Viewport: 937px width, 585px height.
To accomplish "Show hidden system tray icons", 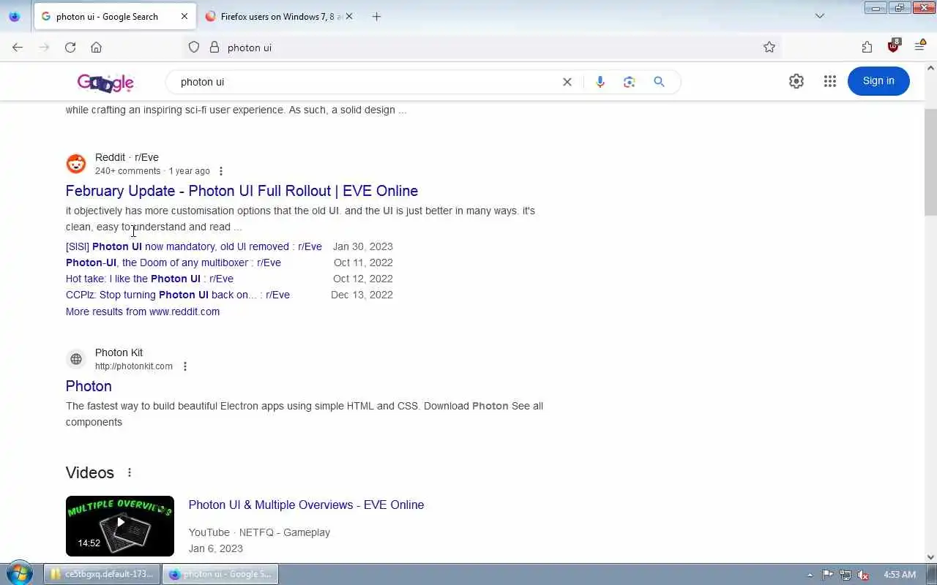I will pos(810,575).
